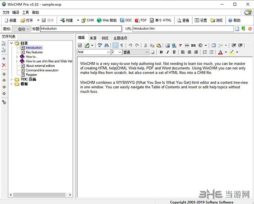Open the 编译 menu
Image resolution: width=254 pixels, height=204 pixels.
click(16, 12)
